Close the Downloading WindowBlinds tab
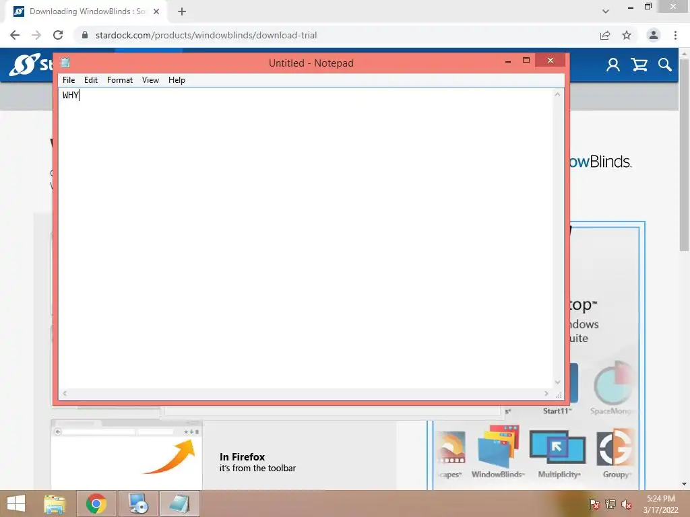 (x=156, y=12)
